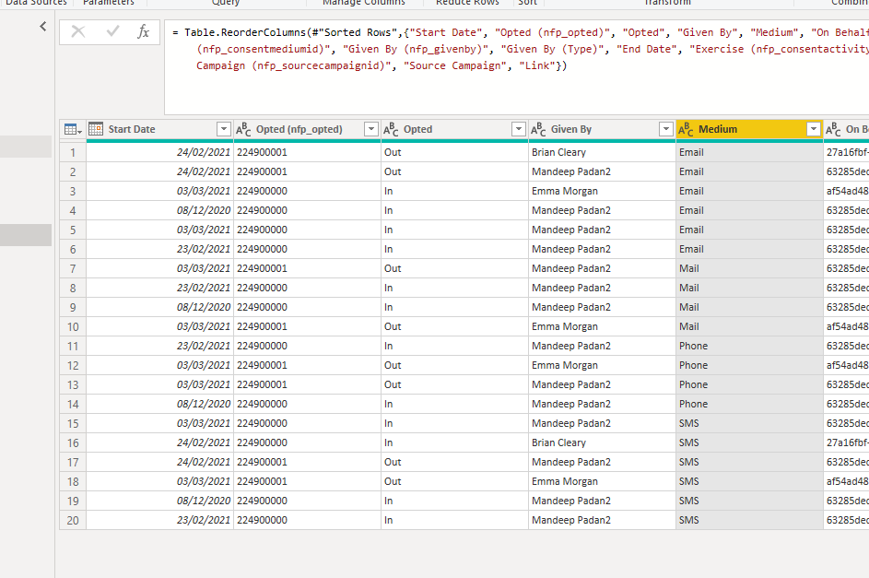Open the Given By column filter dropdown

pyautogui.click(x=665, y=129)
